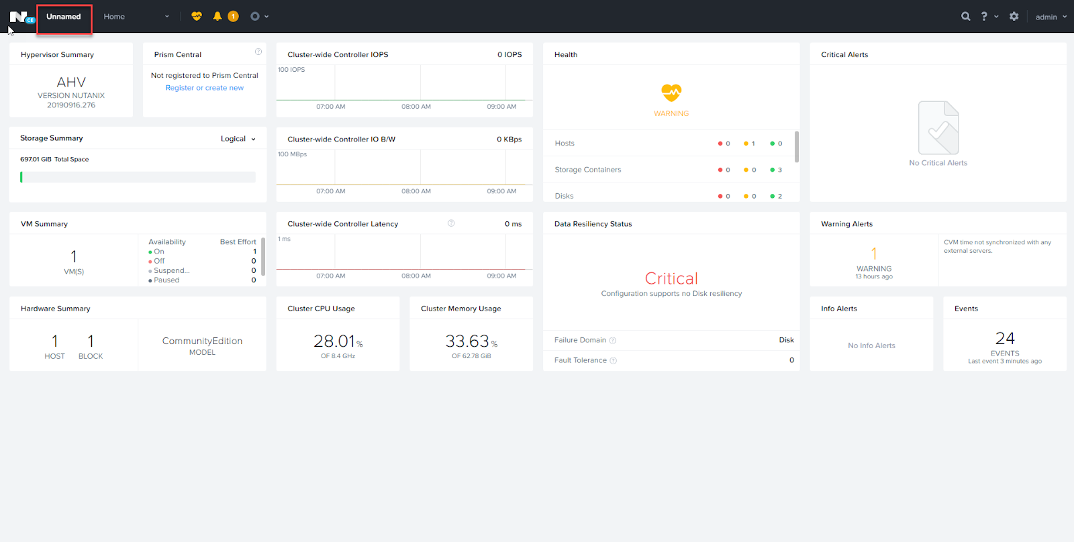
Task: Click the 697.01 GiB Total Space text
Action: click(x=54, y=160)
